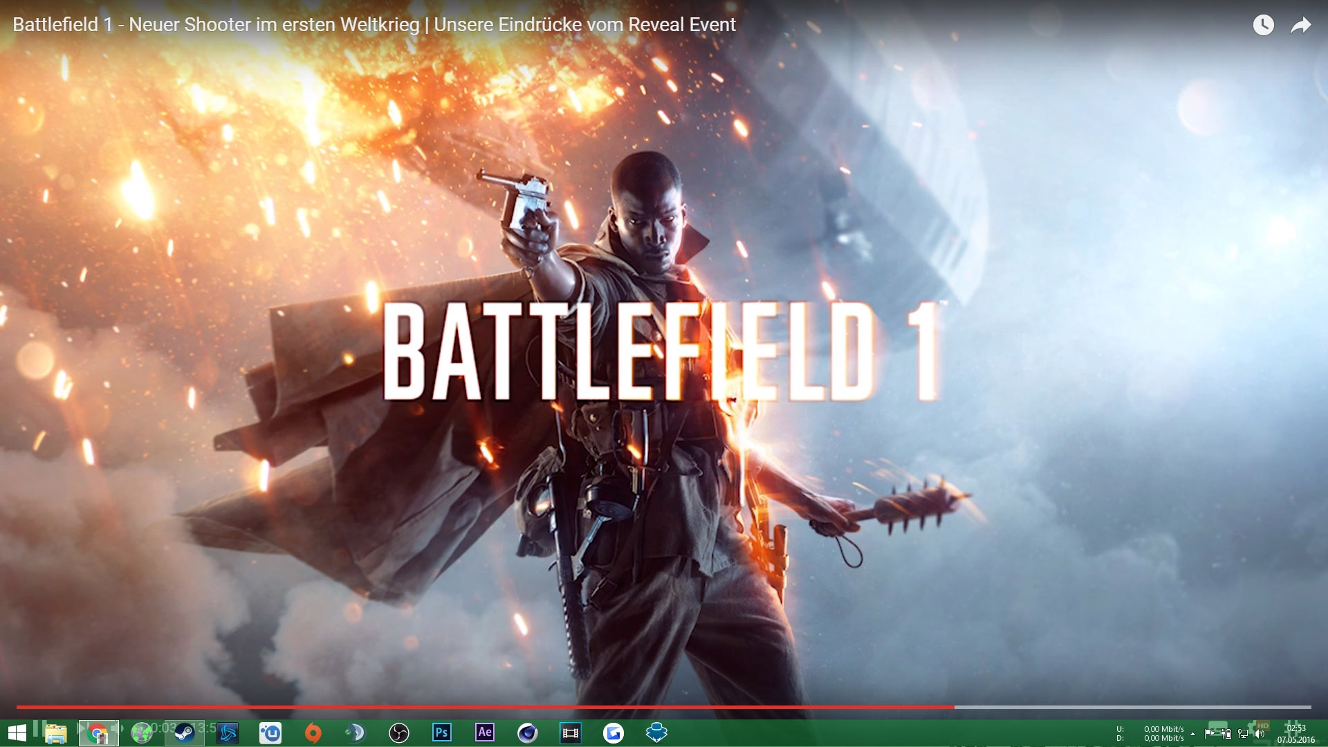Viewport: 1328px width, 747px height.
Task: Open the Battlefield 1 video title link
Action: tap(374, 25)
